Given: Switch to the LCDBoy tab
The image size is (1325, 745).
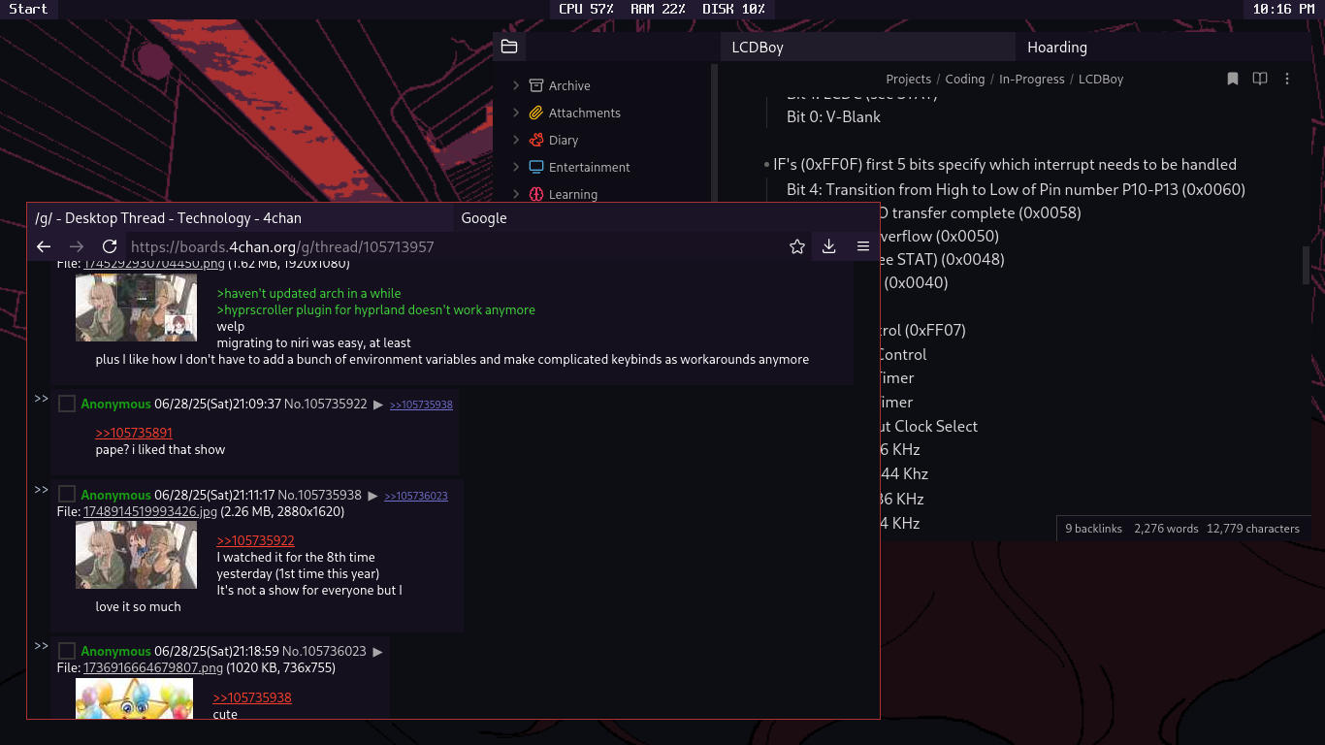Looking at the screenshot, I should click(867, 47).
